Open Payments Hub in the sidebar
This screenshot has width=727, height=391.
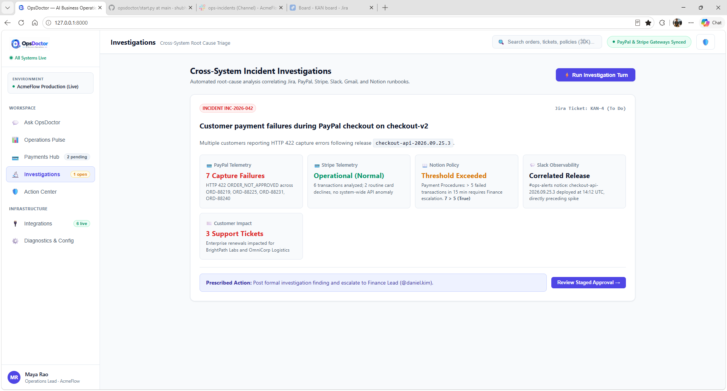[x=50, y=157]
